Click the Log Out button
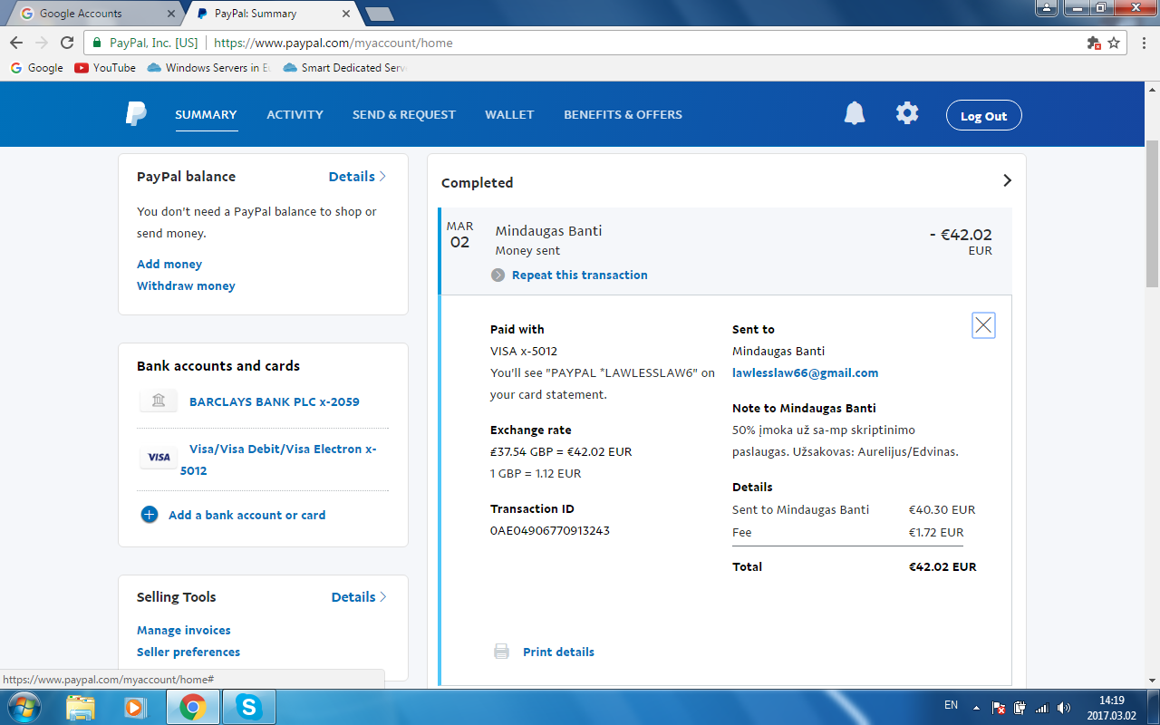The image size is (1160, 725). [984, 116]
